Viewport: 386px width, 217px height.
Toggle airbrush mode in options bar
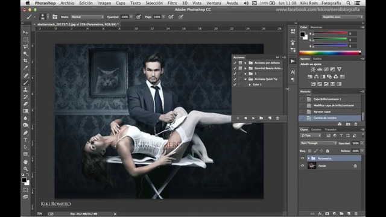tap(171, 17)
